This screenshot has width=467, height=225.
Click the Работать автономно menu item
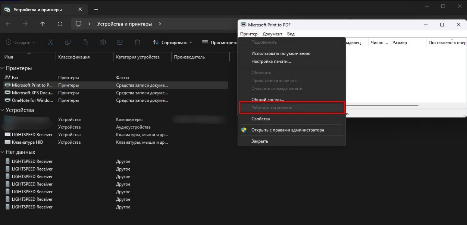[x=292, y=107]
